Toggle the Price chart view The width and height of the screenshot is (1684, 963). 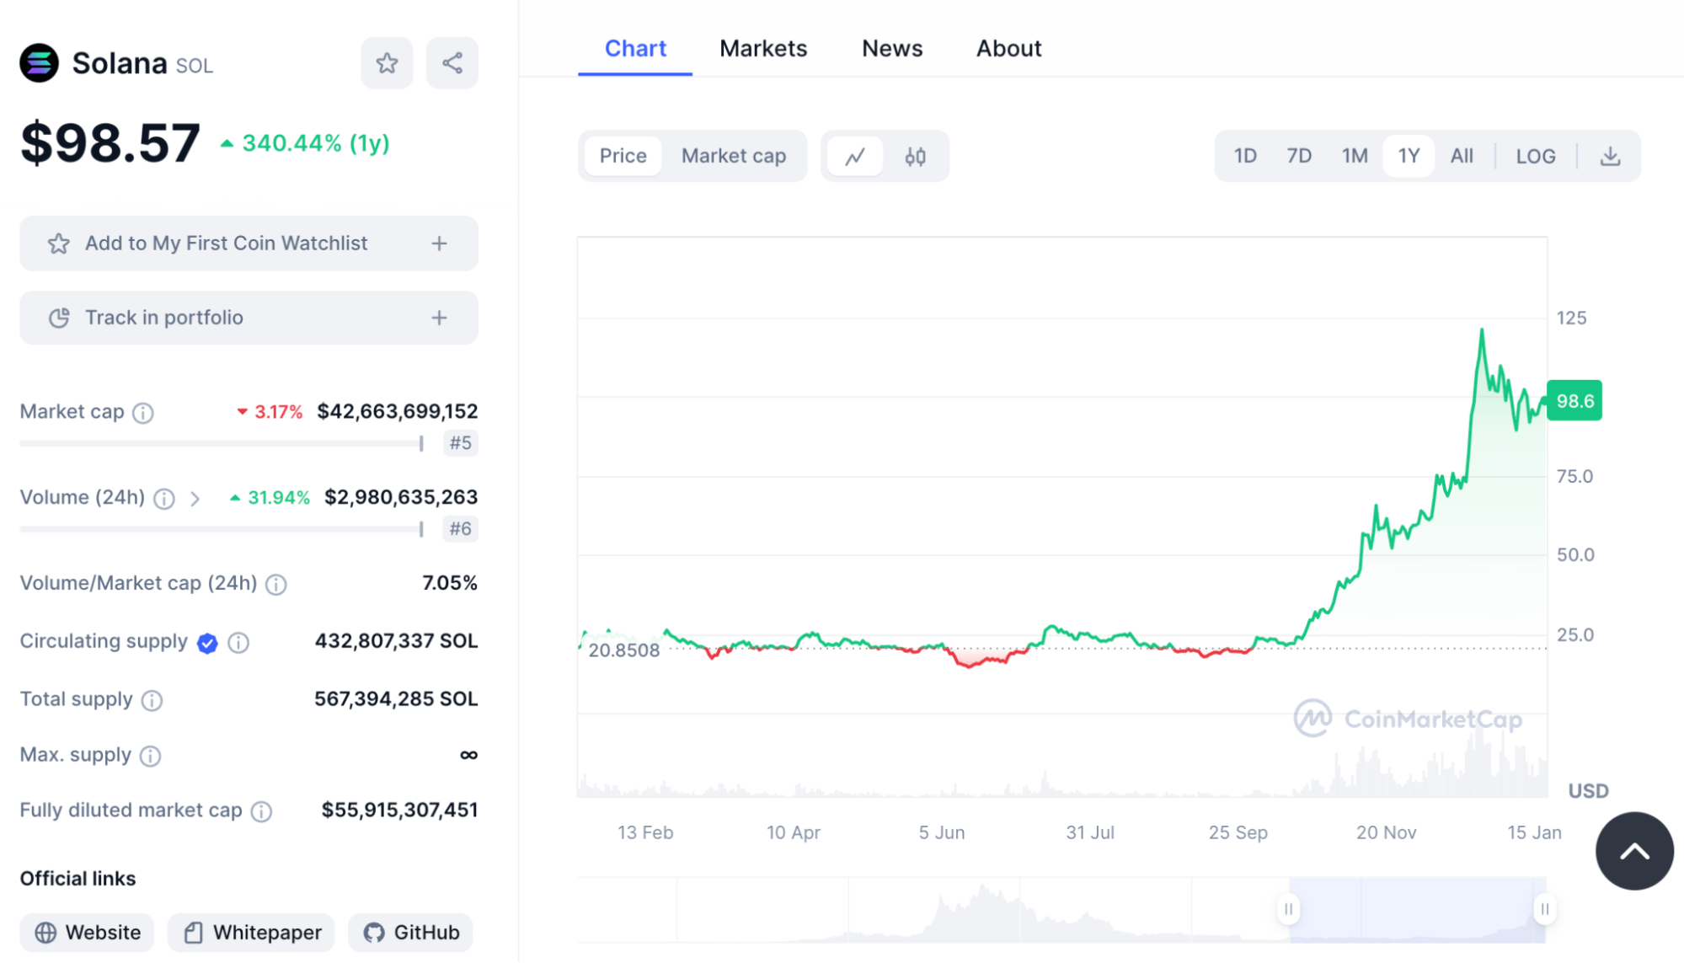click(623, 156)
